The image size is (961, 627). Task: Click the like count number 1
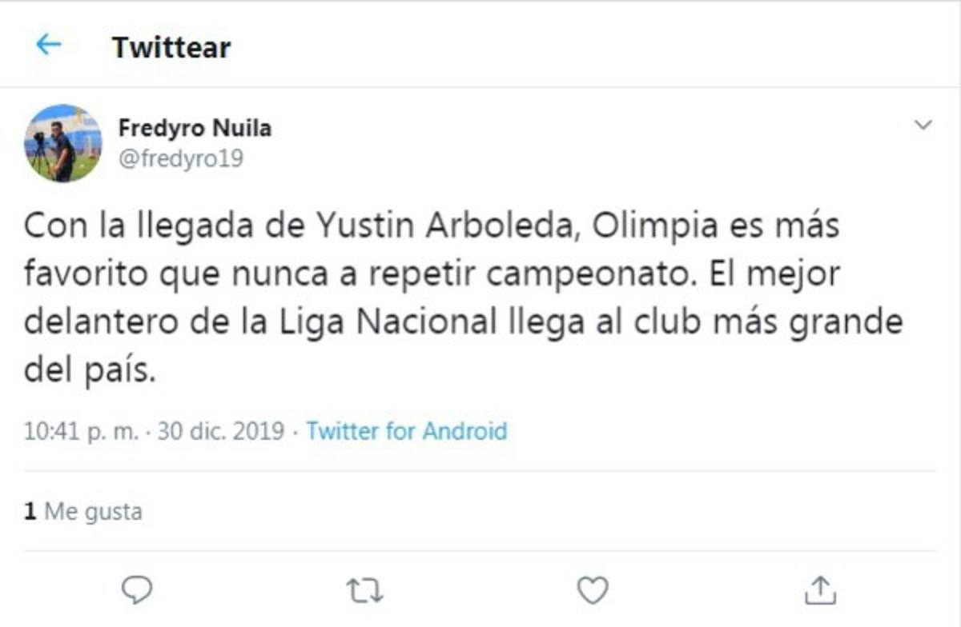pyautogui.click(x=30, y=511)
